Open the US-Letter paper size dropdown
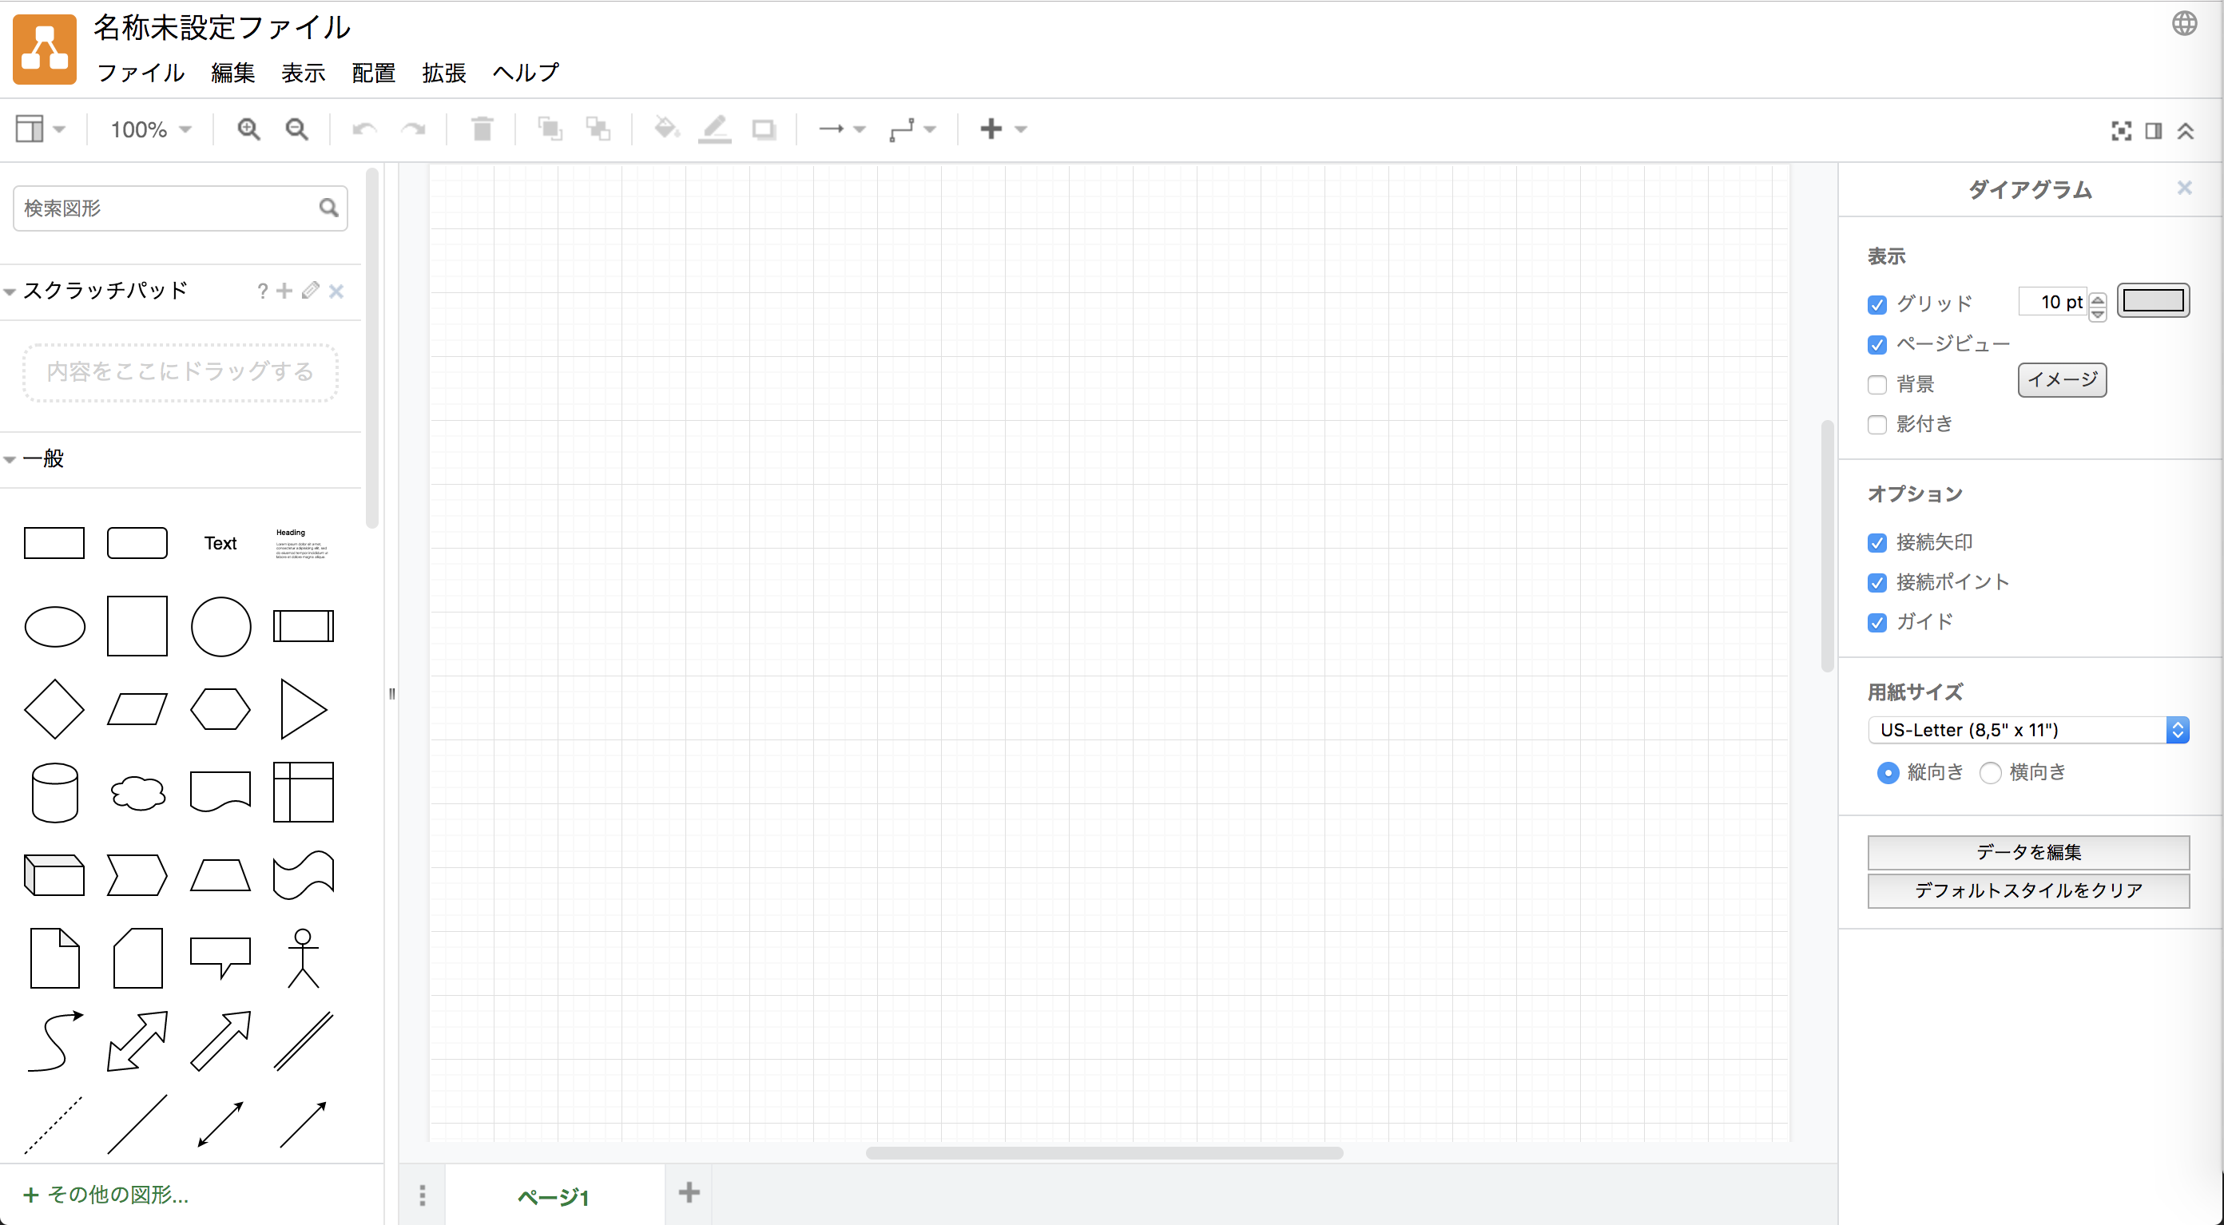Image resolution: width=2224 pixels, height=1225 pixels. [2028, 731]
